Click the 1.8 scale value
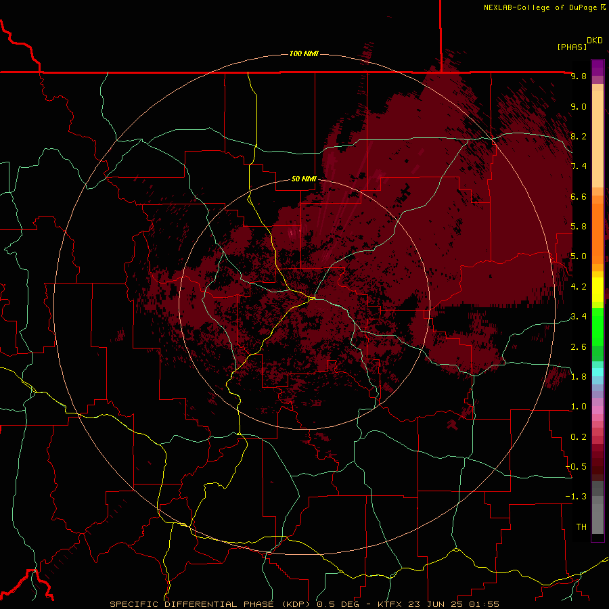 [579, 377]
